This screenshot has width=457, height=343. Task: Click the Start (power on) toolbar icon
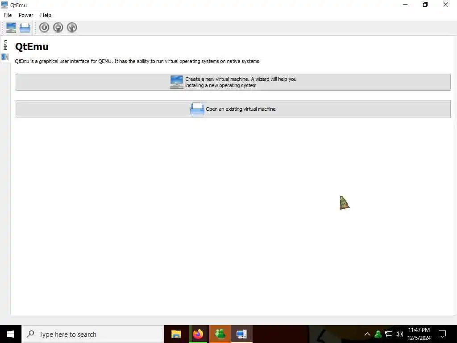point(44,27)
